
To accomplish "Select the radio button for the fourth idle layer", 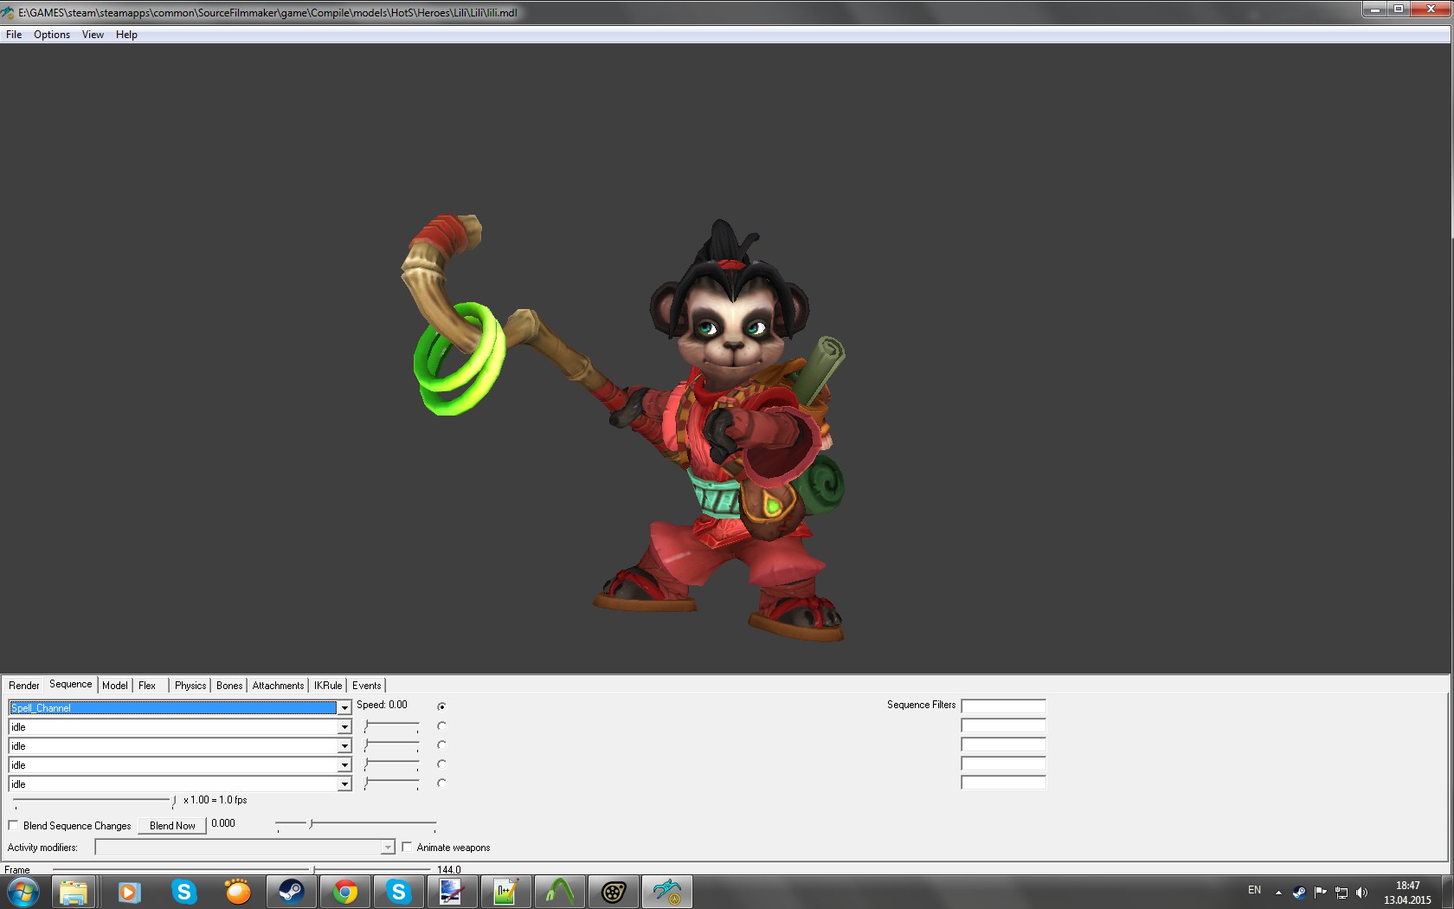I will 441,783.
